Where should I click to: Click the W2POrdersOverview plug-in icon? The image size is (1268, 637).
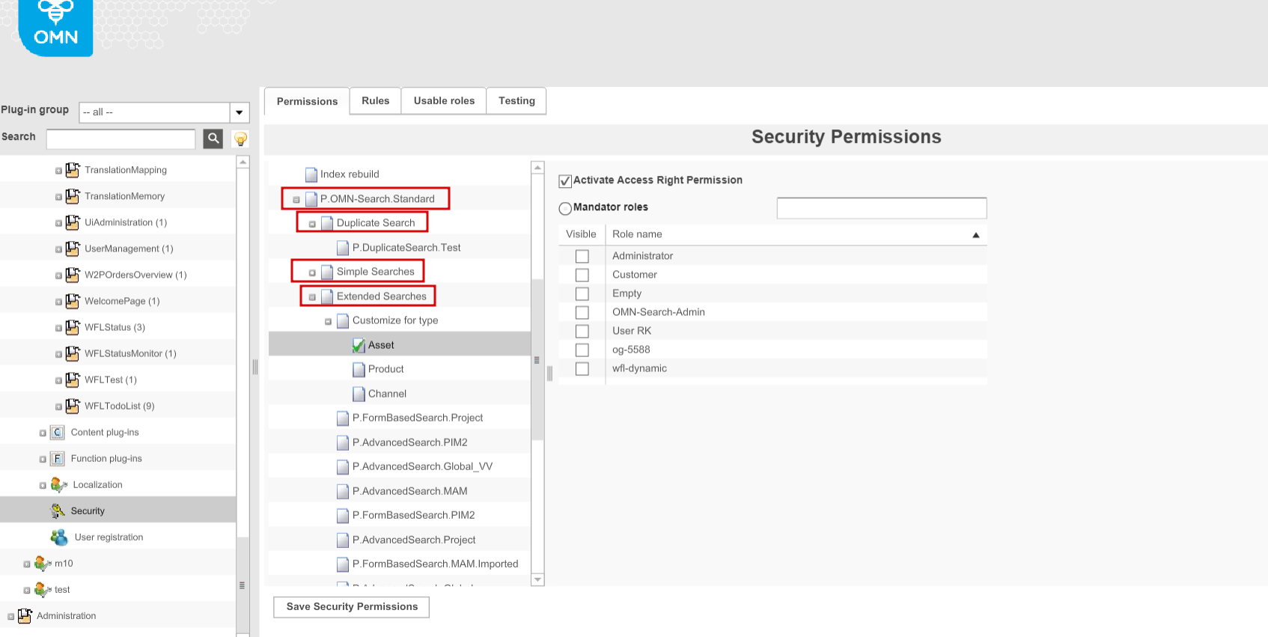tap(73, 275)
